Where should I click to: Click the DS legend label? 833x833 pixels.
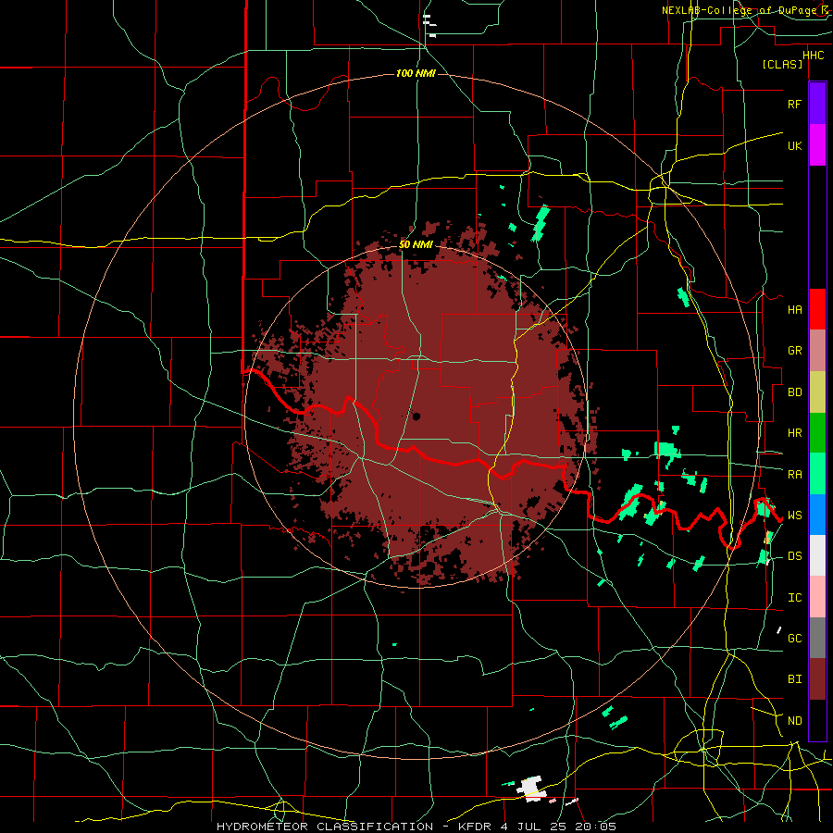[794, 555]
